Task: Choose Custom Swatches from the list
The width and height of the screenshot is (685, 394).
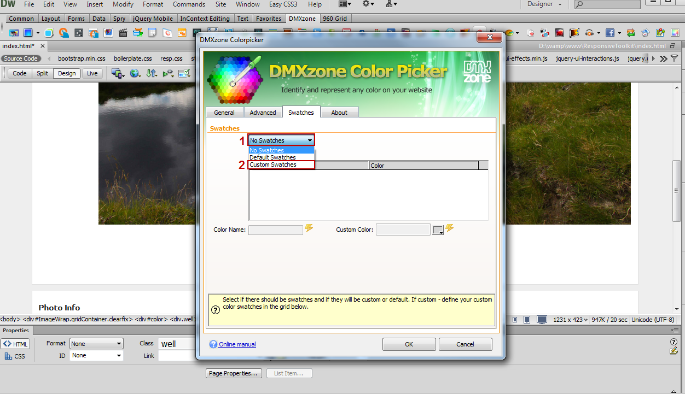Action: tap(281, 164)
